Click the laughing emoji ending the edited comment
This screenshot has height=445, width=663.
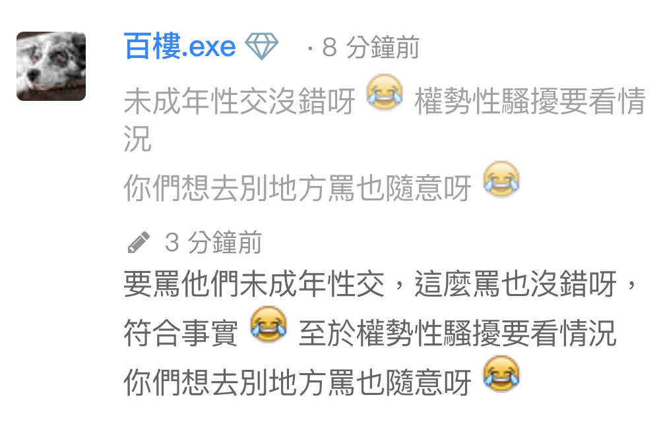(x=501, y=374)
